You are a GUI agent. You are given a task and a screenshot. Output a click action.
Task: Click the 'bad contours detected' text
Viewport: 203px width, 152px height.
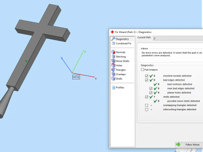[x=180, y=84]
